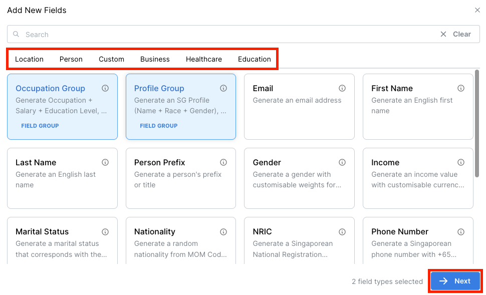Open info icon on First Name card
486x295 pixels.
461,88
